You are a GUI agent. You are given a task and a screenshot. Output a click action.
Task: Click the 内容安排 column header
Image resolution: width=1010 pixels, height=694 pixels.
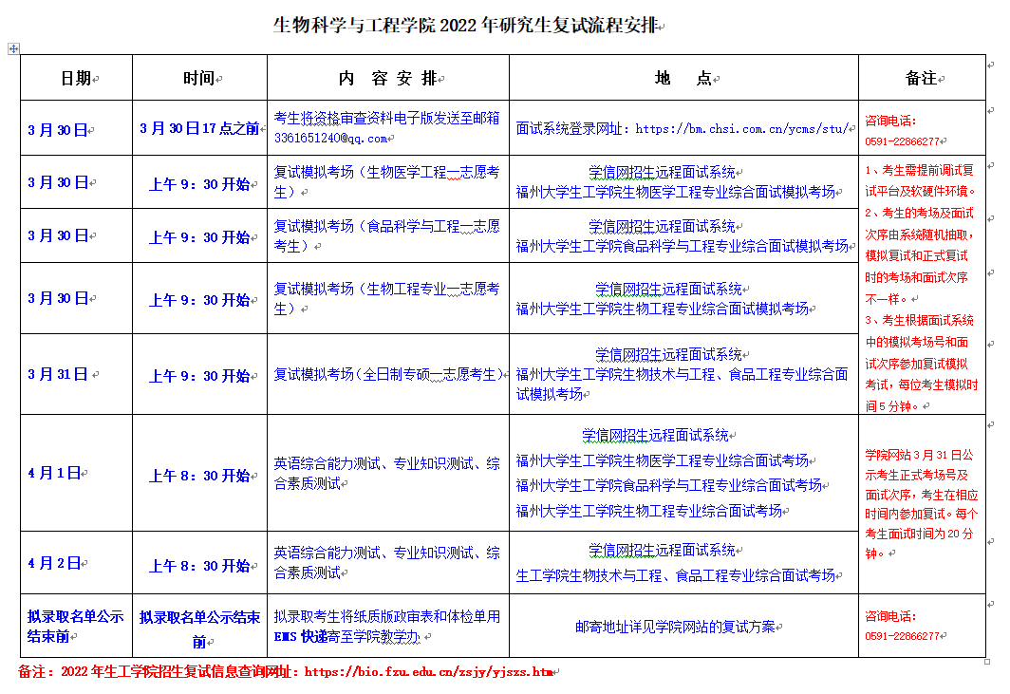[x=387, y=78]
